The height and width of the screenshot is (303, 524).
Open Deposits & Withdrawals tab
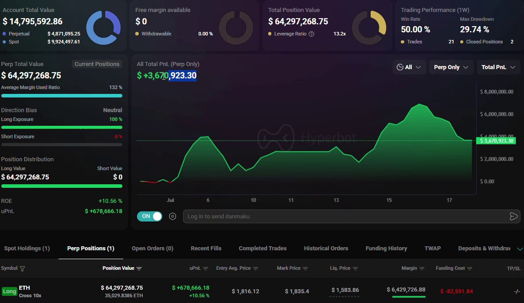pyautogui.click(x=484, y=248)
